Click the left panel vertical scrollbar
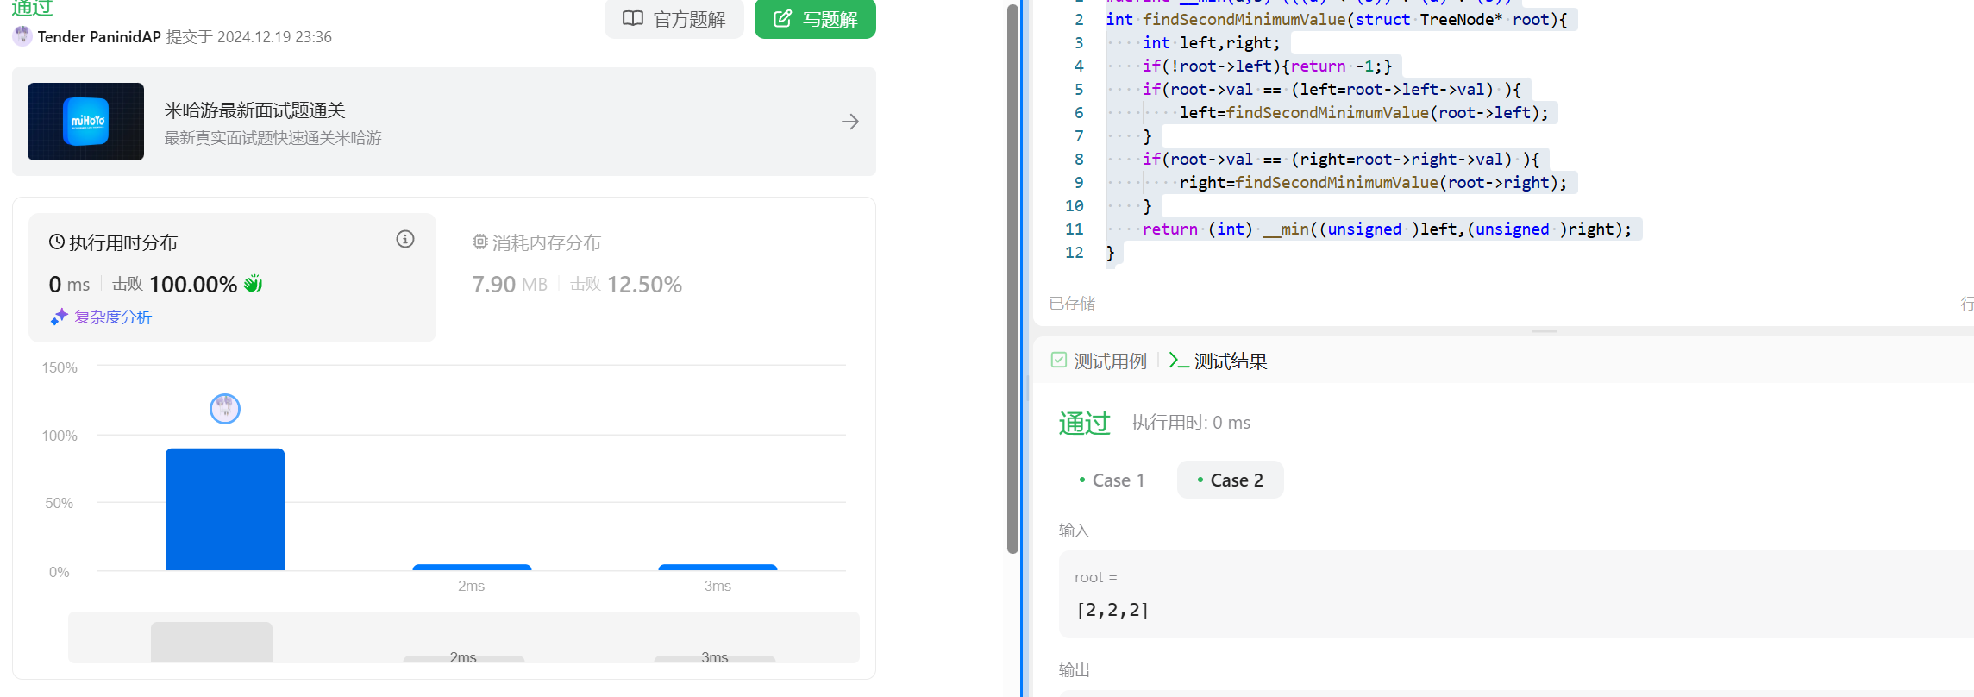The image size is (1974, 697). 1012,276
